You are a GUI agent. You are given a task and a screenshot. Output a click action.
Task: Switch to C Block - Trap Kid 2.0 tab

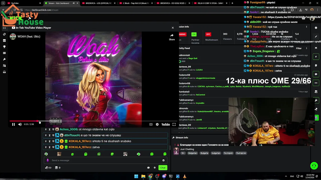point(136,3)
